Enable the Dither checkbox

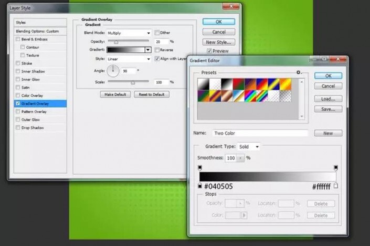pos(157,33)
